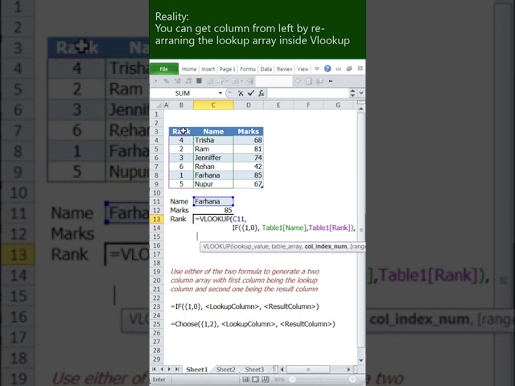The image size is (515, 386).
Task: Switch to Page Break Preview icon
Action: [x=266, y=380]
